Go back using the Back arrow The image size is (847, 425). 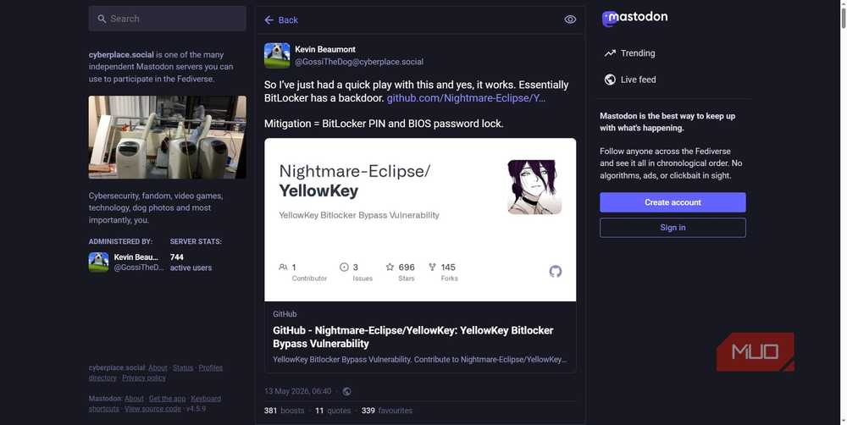(x=281, y=20)
